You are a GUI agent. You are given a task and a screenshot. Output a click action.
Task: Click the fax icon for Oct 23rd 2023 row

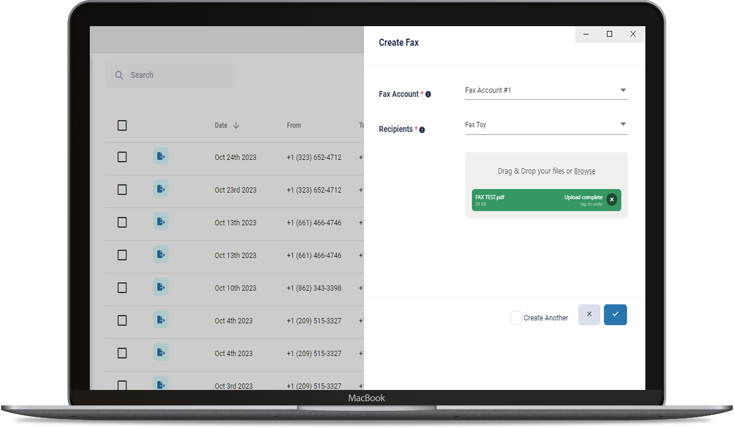(161, 189)
